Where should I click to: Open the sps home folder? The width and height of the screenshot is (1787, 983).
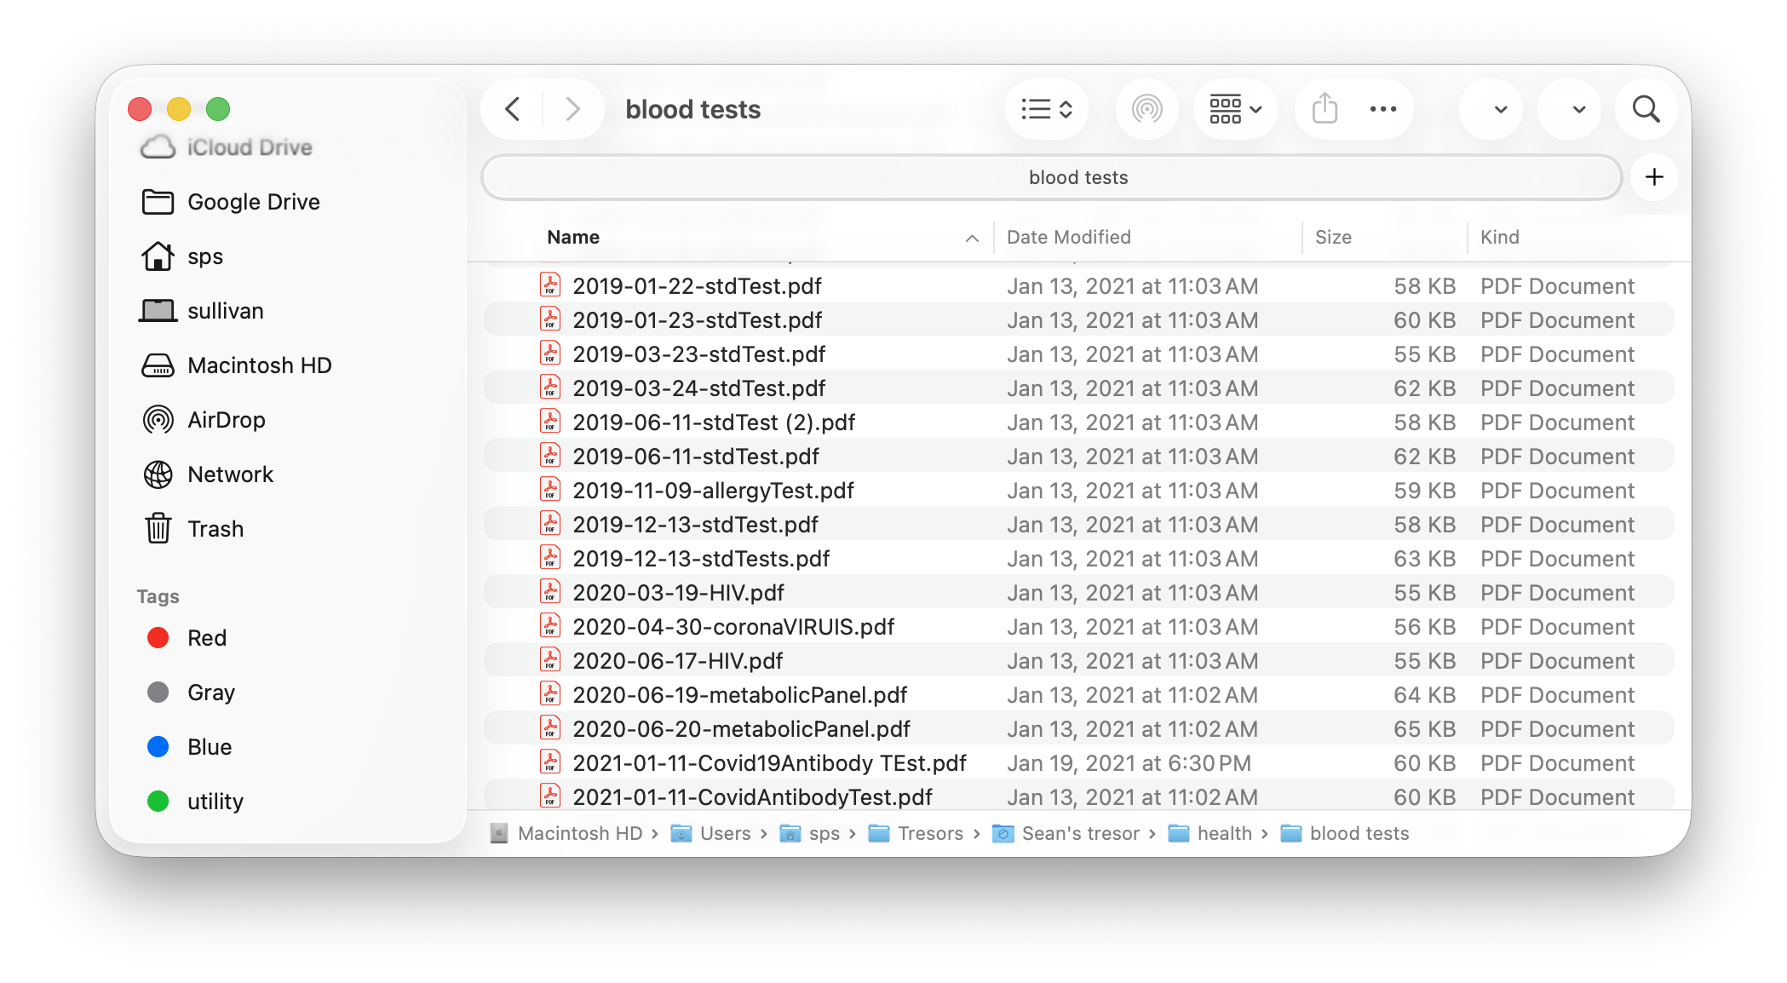pos(182,256)
